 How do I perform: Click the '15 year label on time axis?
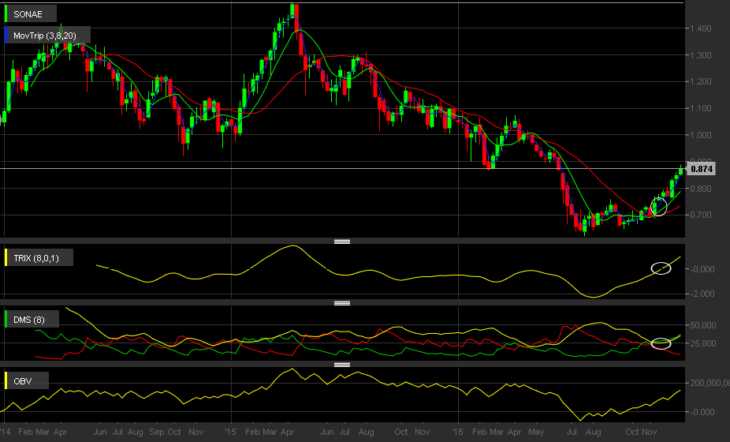point(229,432)
